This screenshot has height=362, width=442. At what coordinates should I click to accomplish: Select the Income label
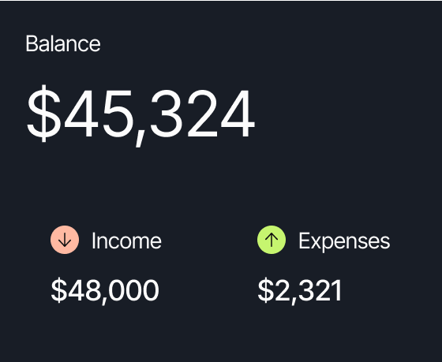click(x=126, y=241)
